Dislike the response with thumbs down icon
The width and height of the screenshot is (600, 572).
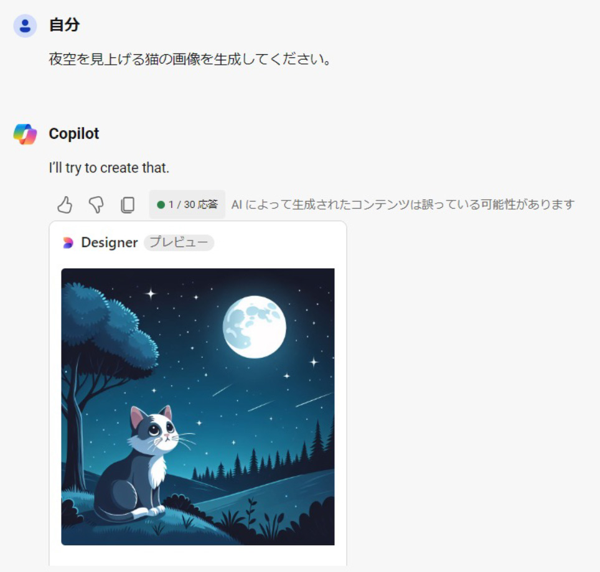click(96, 205)
